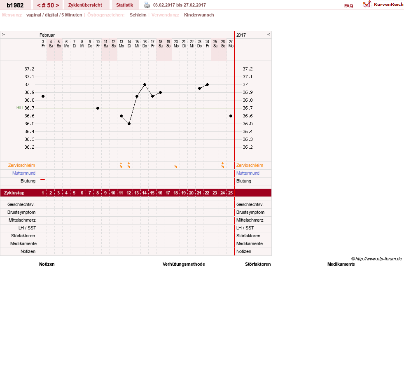
Task: Click the S mucus symbol on 20. Mo
Action: 176,166
